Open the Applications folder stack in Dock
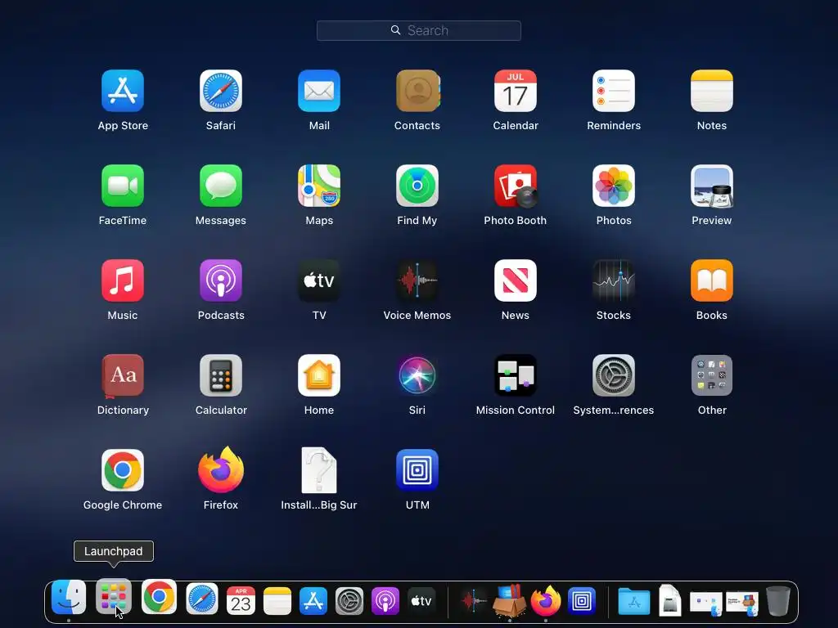 tap(634, 601)
